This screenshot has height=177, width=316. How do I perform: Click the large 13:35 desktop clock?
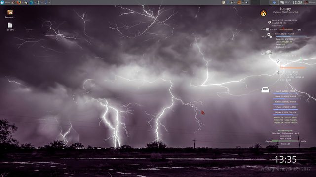point(285,159)
